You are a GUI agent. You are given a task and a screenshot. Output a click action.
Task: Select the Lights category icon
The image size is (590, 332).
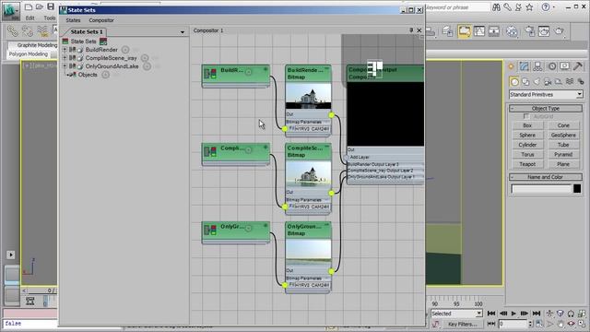click(537, 81)
